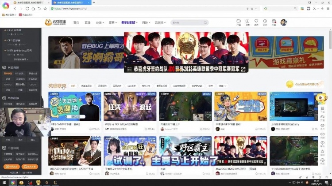Viewport: 332px width, 186px height.
Task: Open the 历史 clock history icon
Action: coord(265,22)
